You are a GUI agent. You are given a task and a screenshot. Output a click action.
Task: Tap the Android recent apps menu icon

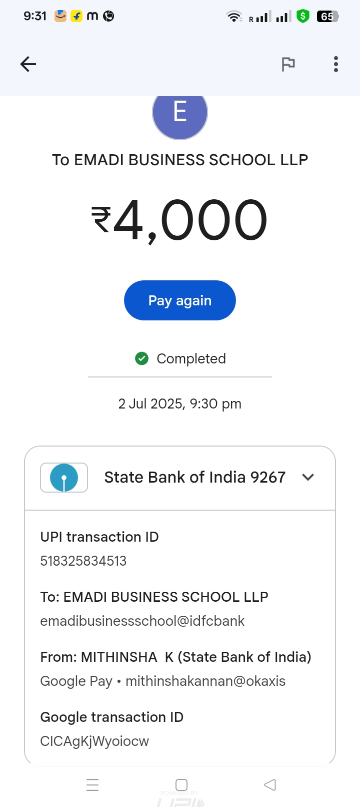pyautogui.click(x=92, y=785)
